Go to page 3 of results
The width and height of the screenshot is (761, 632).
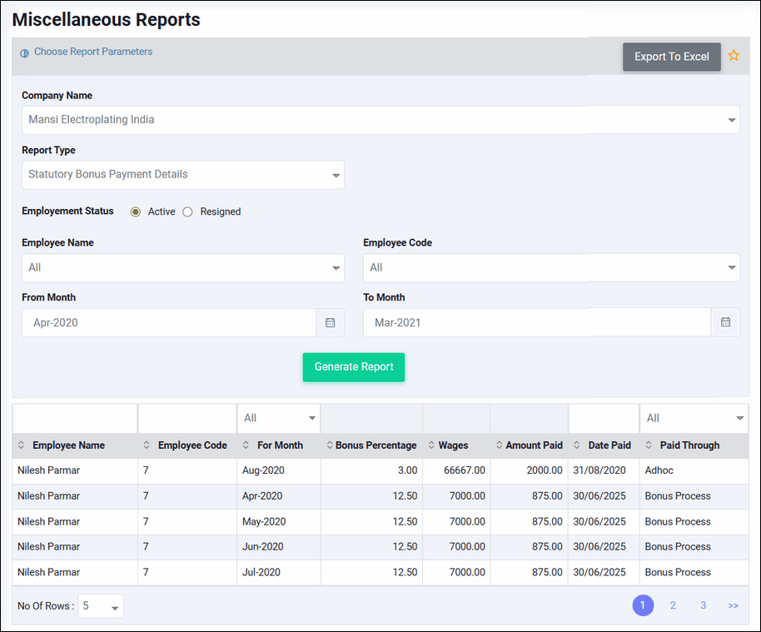[x=703, y=605]
